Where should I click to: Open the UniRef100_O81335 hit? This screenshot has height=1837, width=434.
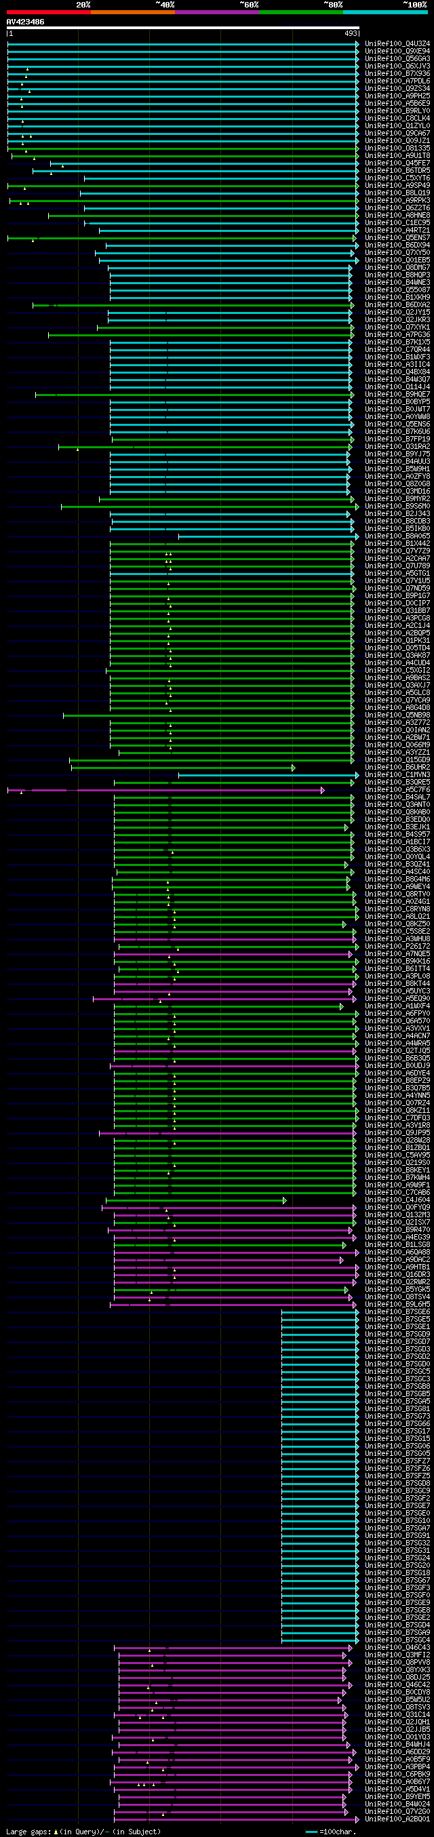pyautogui.click(x=397, y=149)
